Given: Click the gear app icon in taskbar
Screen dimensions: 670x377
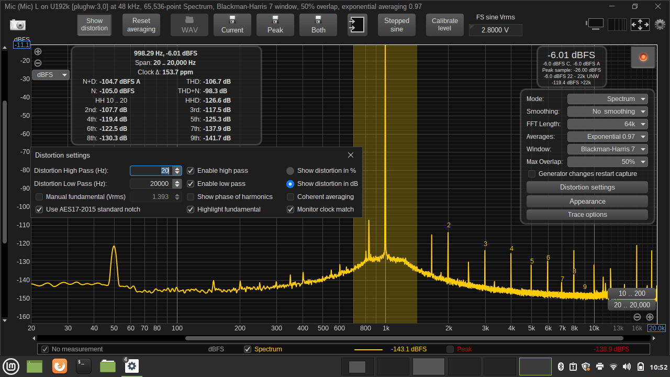Looking at the screenshot, I should point(131,366).
